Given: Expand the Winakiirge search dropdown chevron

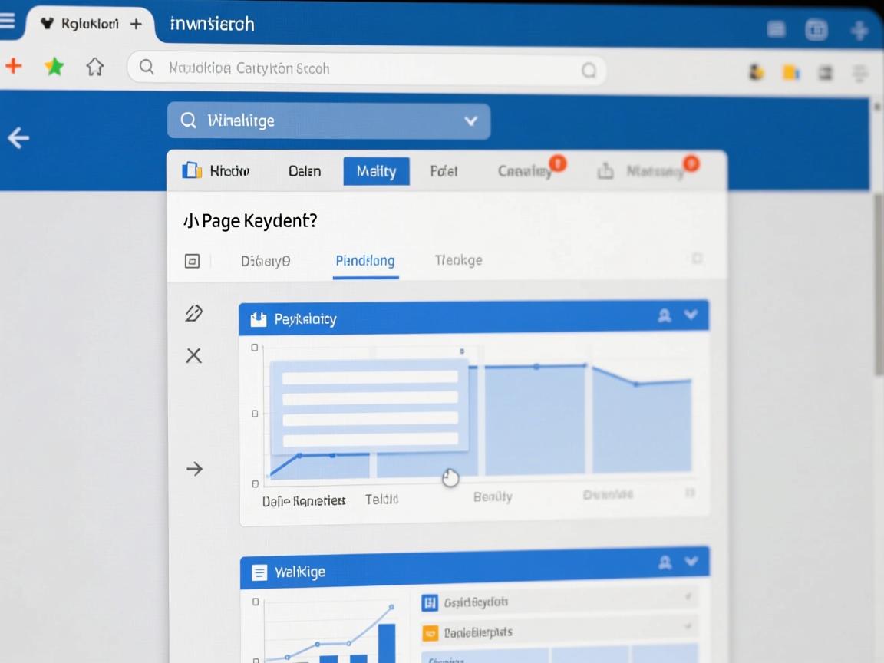Looking at the screenshot, I should tap(471, 121).
